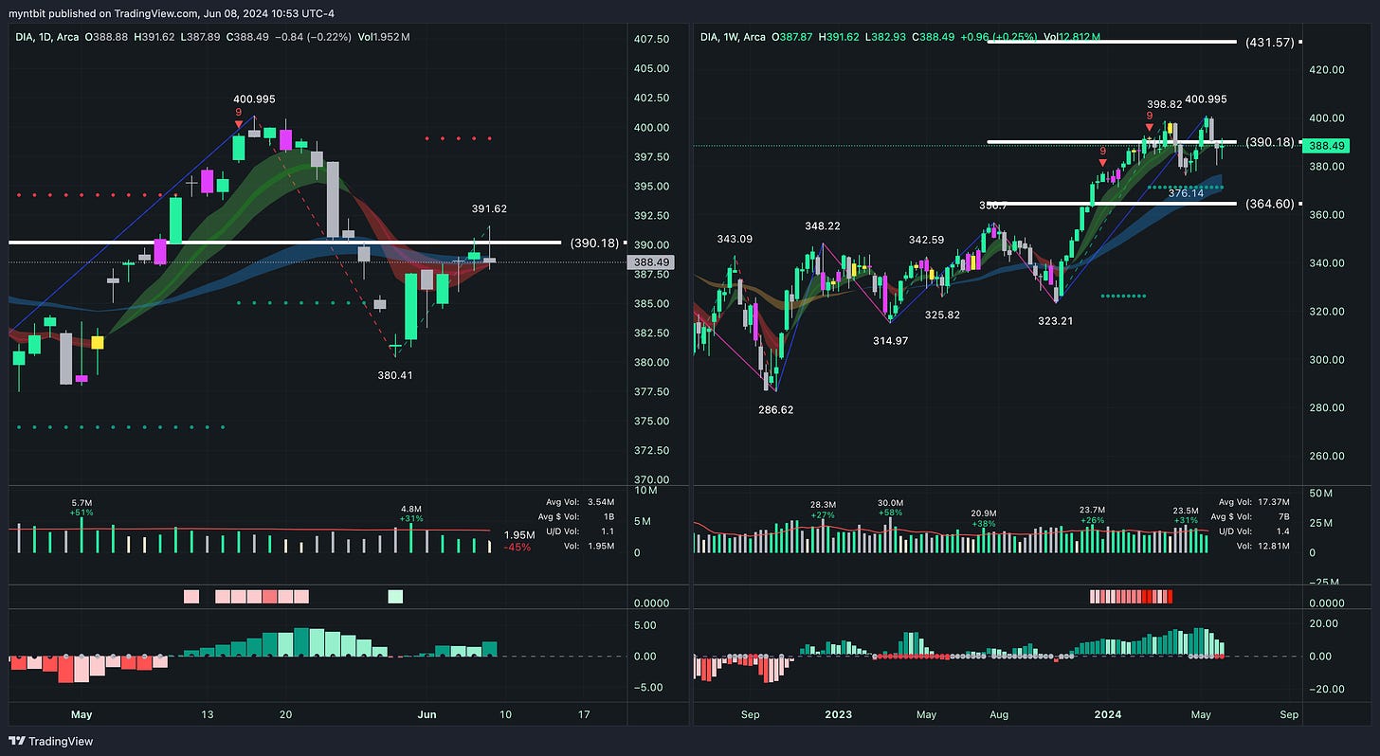This screenshot has height=756, width=1380.
Task: Click the 407.50 price axis label
Action: click(652, 39)
